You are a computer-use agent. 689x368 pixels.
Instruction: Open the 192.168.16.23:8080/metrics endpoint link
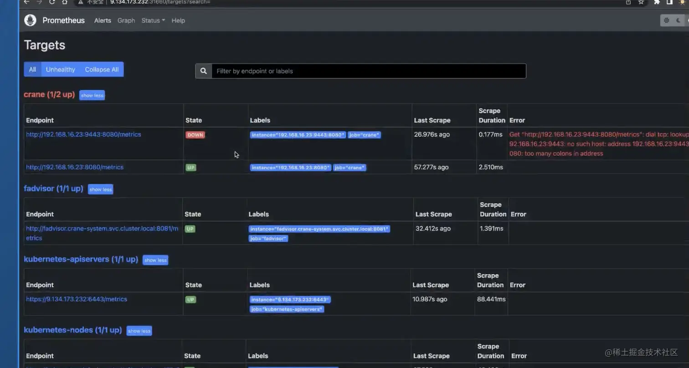coord(75,167)
